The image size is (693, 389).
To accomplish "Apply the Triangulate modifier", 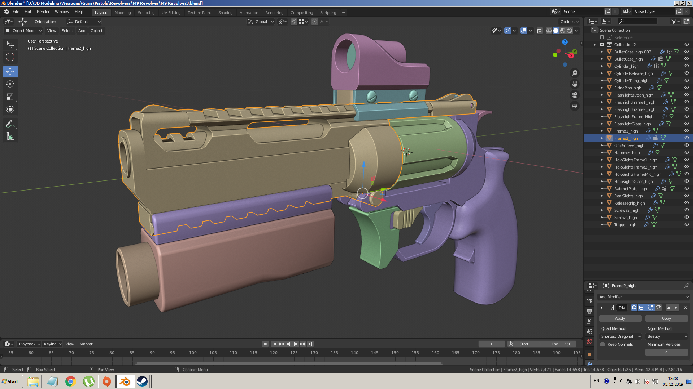I will (x=620, y=318).
